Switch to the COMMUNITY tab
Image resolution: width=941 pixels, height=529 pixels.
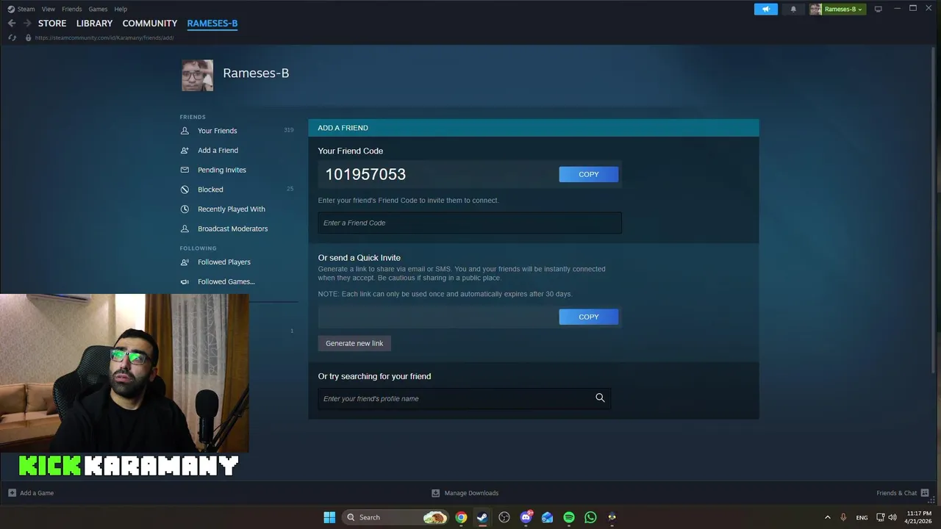point(150,24)
